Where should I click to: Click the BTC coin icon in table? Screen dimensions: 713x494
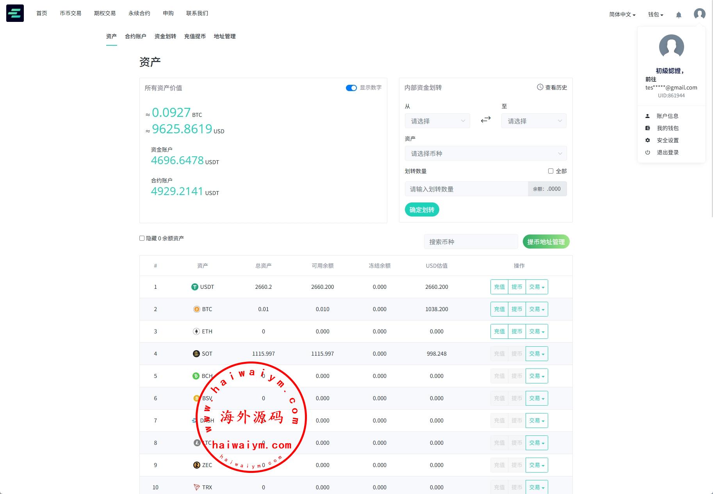coord(196,309)
